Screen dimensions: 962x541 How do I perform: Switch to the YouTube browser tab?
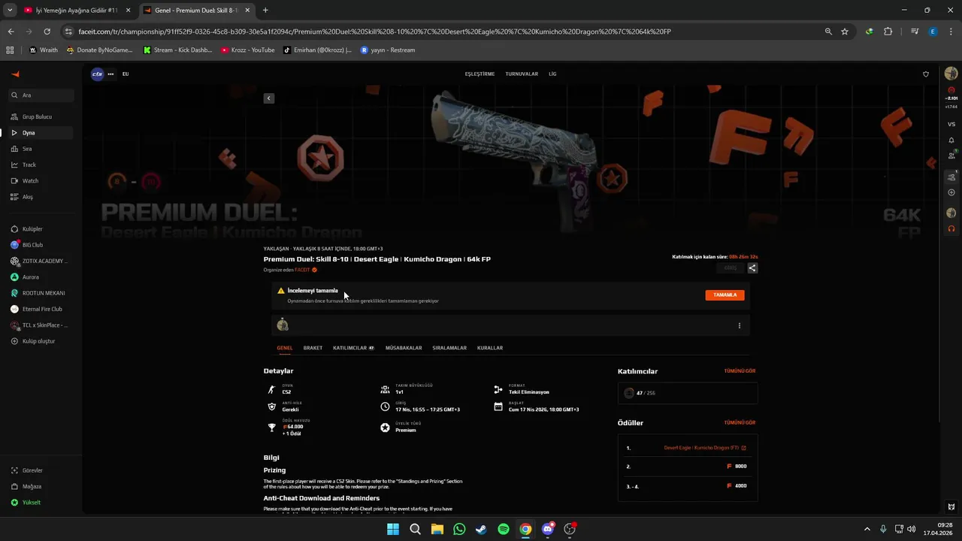coord(77,11)
